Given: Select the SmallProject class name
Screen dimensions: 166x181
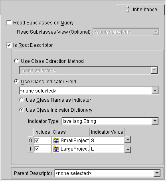Looking at the screenshot, I should tap(75, 141).
